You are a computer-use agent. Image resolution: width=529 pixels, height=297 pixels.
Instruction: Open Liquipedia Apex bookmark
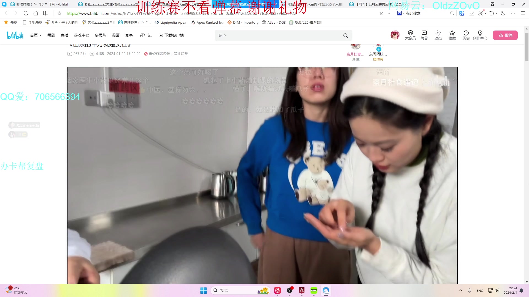[170, 22]
